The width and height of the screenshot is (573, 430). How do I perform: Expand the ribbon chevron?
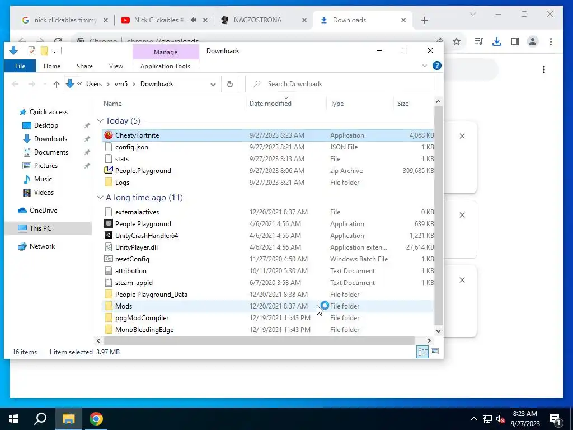pos(425,66)
